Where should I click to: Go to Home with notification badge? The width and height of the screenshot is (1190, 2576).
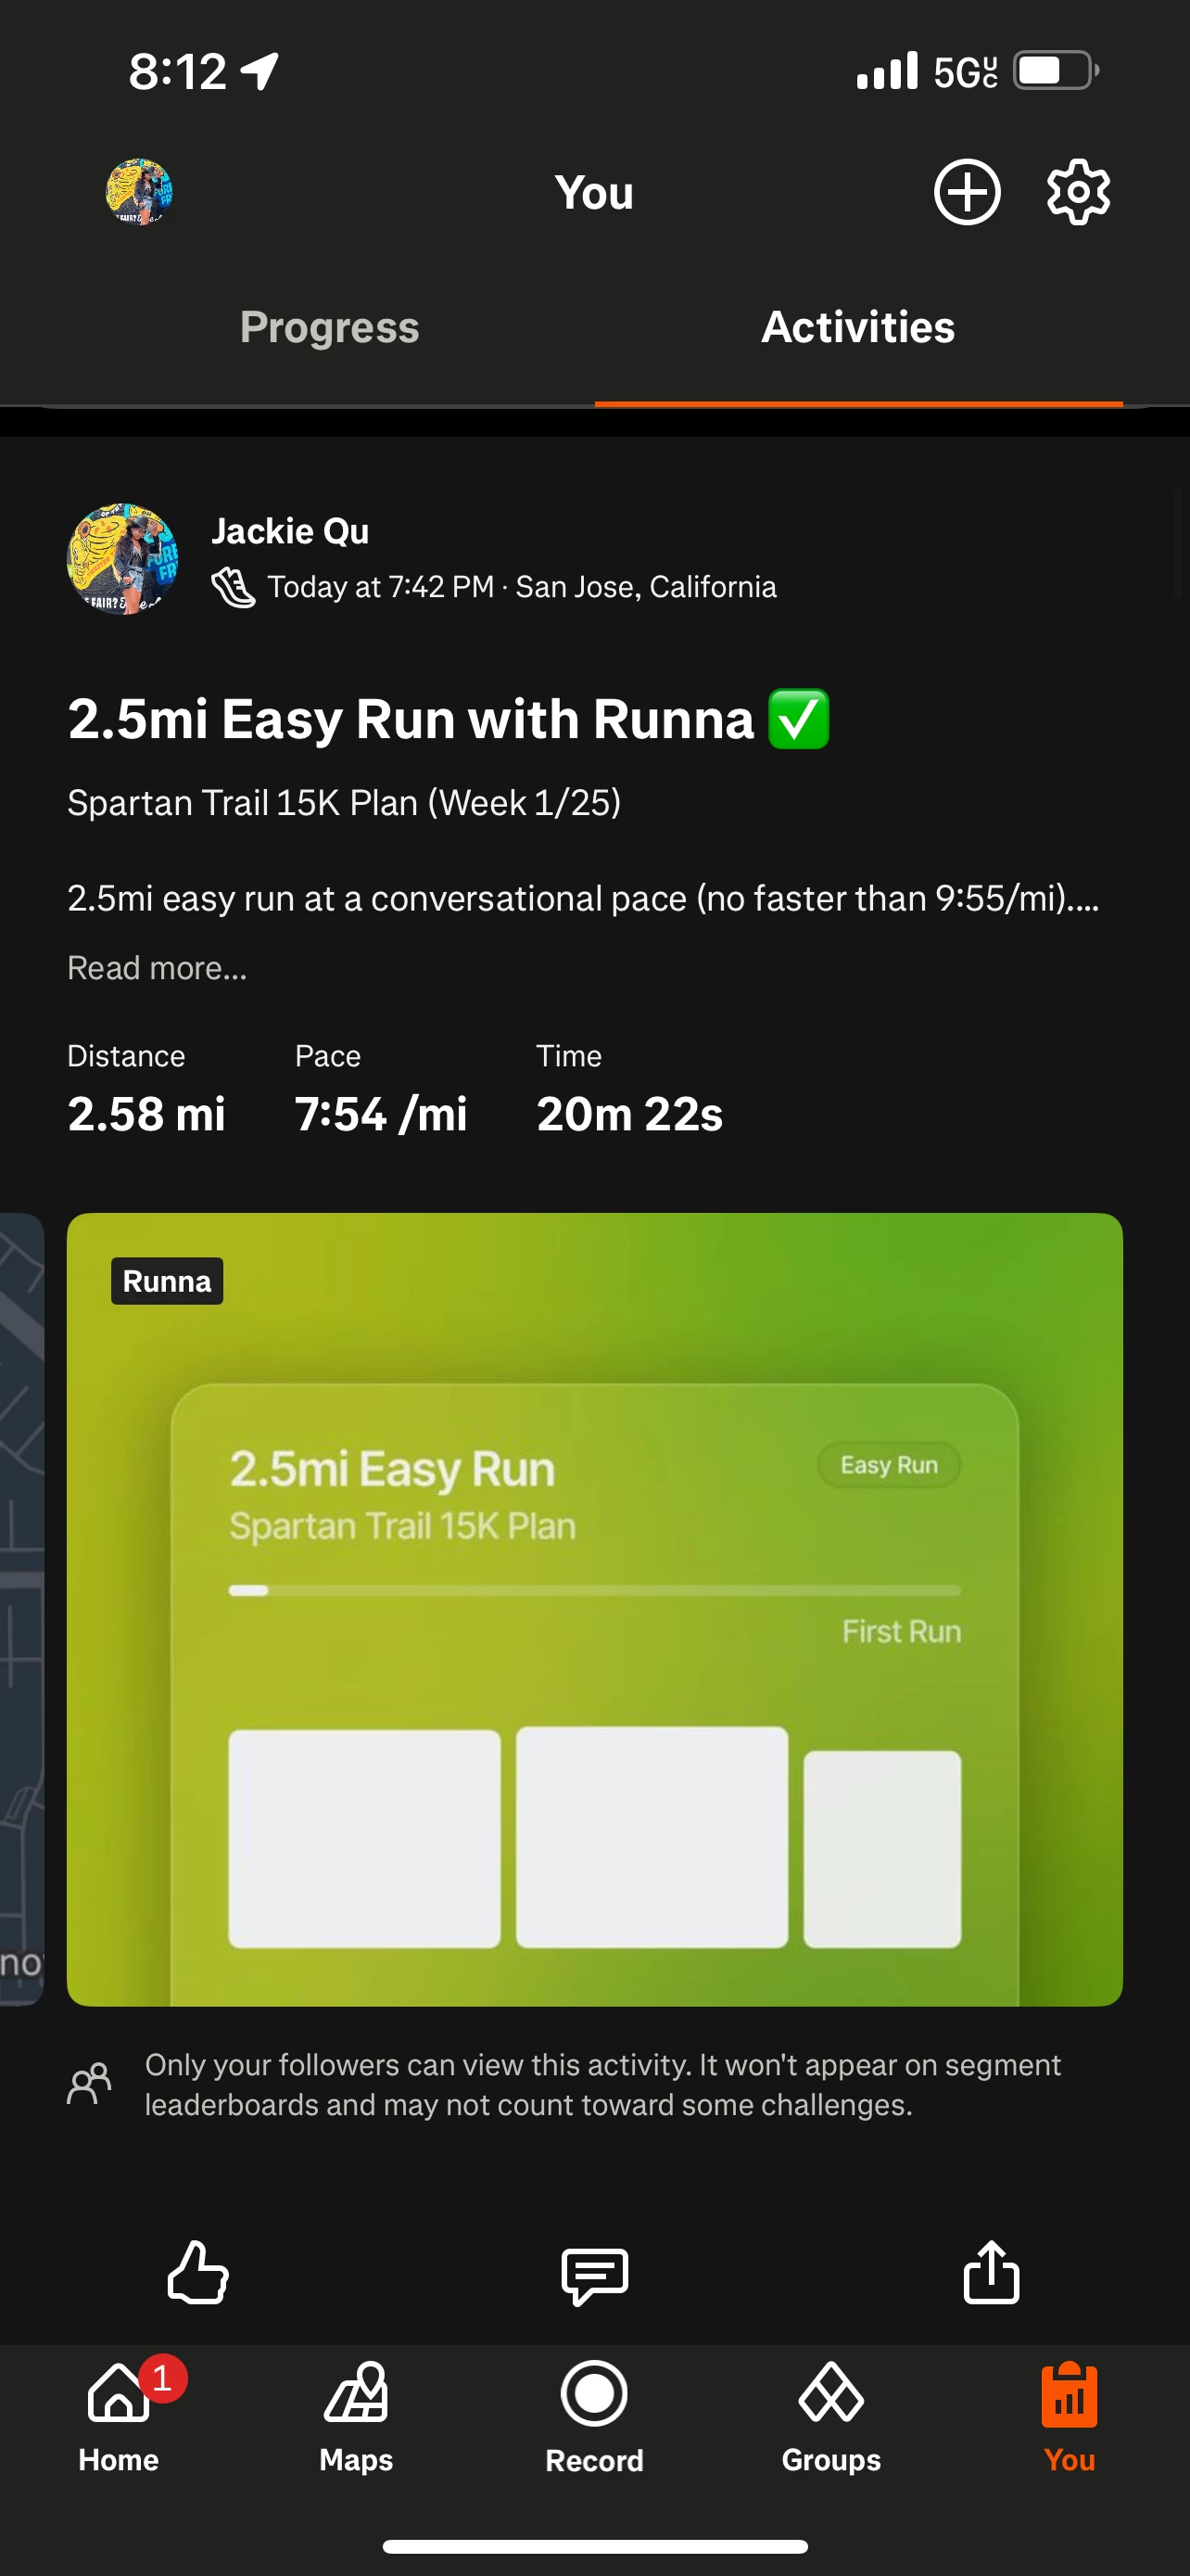(119, 2418)
